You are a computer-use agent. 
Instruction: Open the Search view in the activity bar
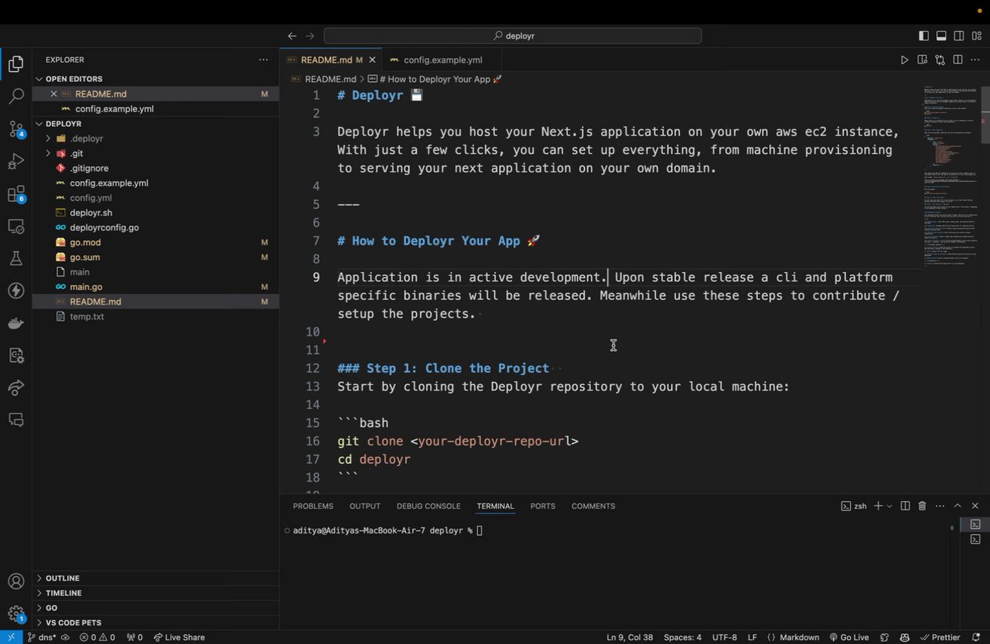pos(15,97)
